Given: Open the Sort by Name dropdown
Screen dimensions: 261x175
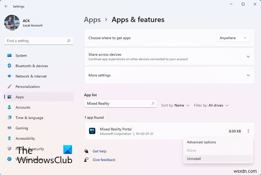Looking at the screenshot, I should tap(175, 105).
